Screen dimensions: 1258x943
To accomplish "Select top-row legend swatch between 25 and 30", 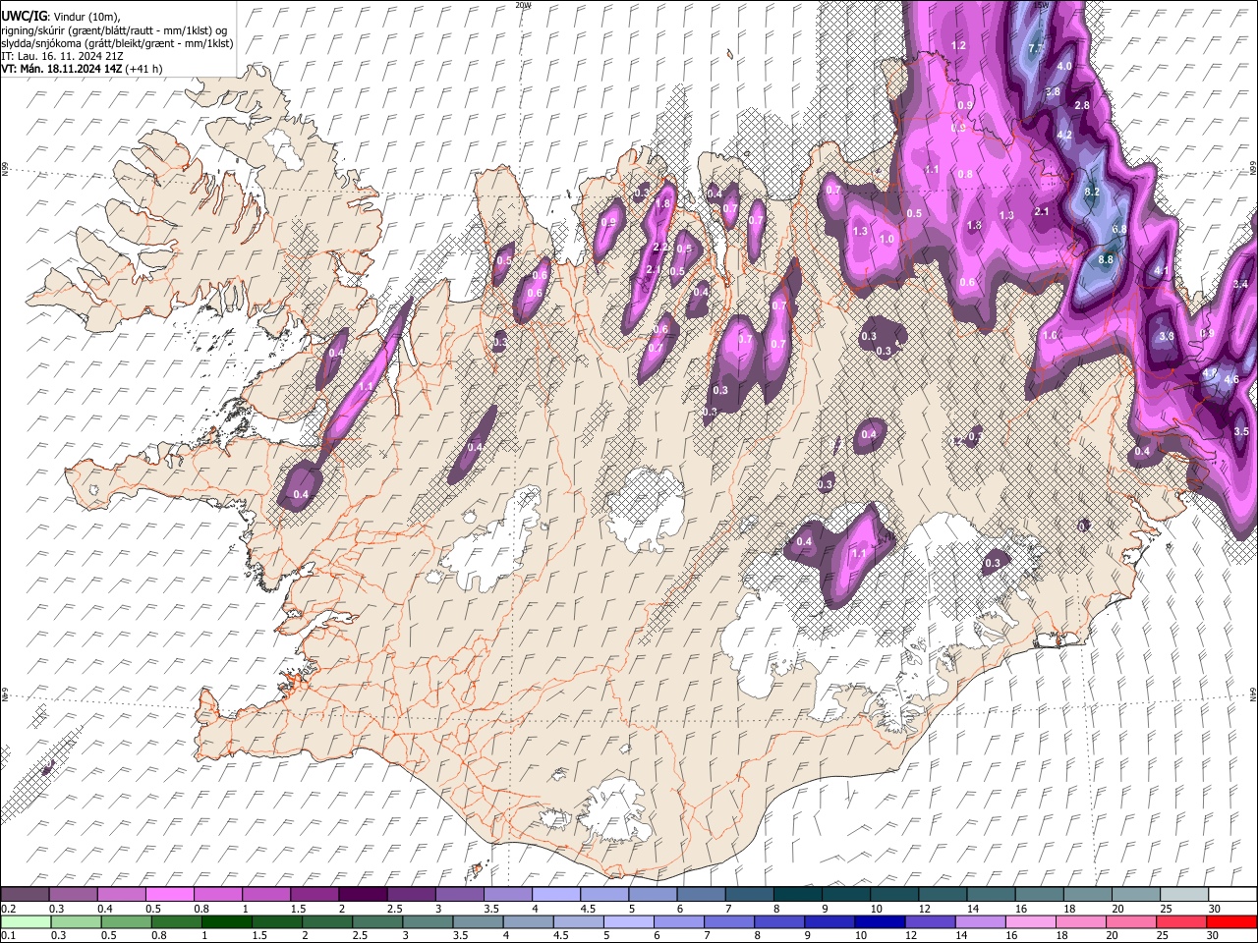I will pos(1185,895).
